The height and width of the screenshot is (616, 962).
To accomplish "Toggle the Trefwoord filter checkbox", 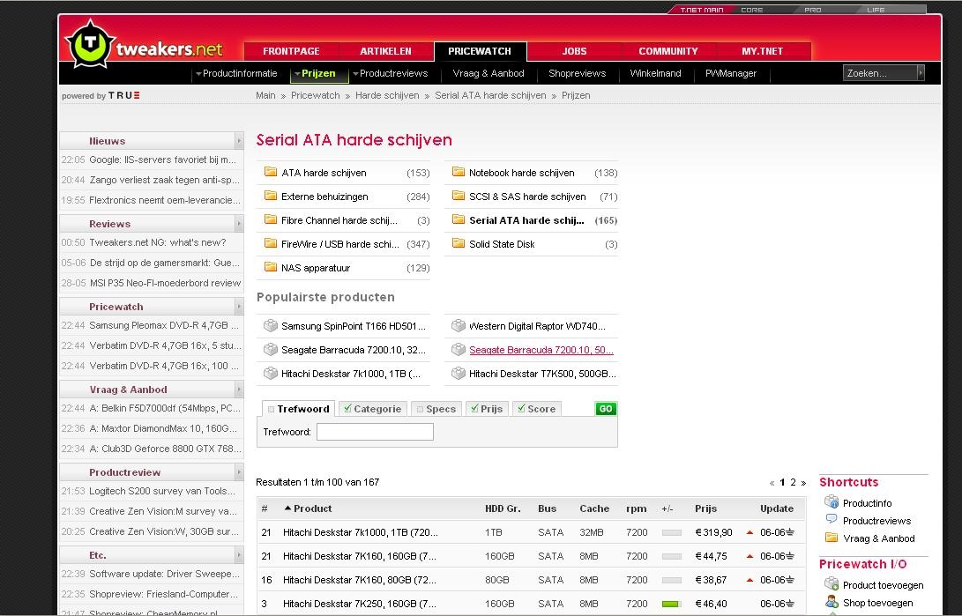I will pyautogui.click(x=272, y=409).
